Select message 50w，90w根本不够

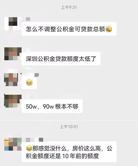coord(52,106)
